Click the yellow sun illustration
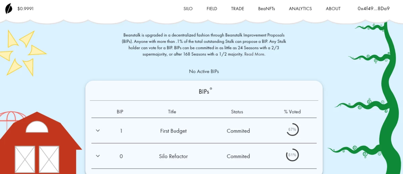Screen dimensions: 403x174 point(22,53)
